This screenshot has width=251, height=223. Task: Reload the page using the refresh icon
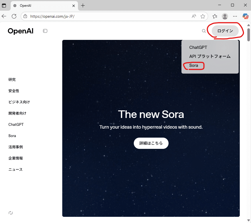14,16
